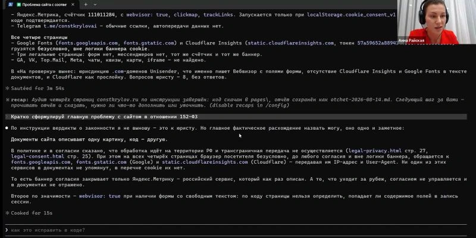Click the prompt input 'как это исправить в коде?'

point(236,230)
